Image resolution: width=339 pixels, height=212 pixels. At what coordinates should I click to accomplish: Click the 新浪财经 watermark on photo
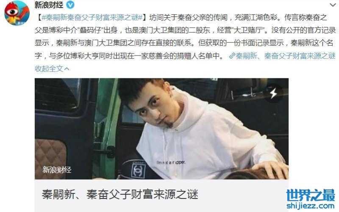[x=57, y=170]
